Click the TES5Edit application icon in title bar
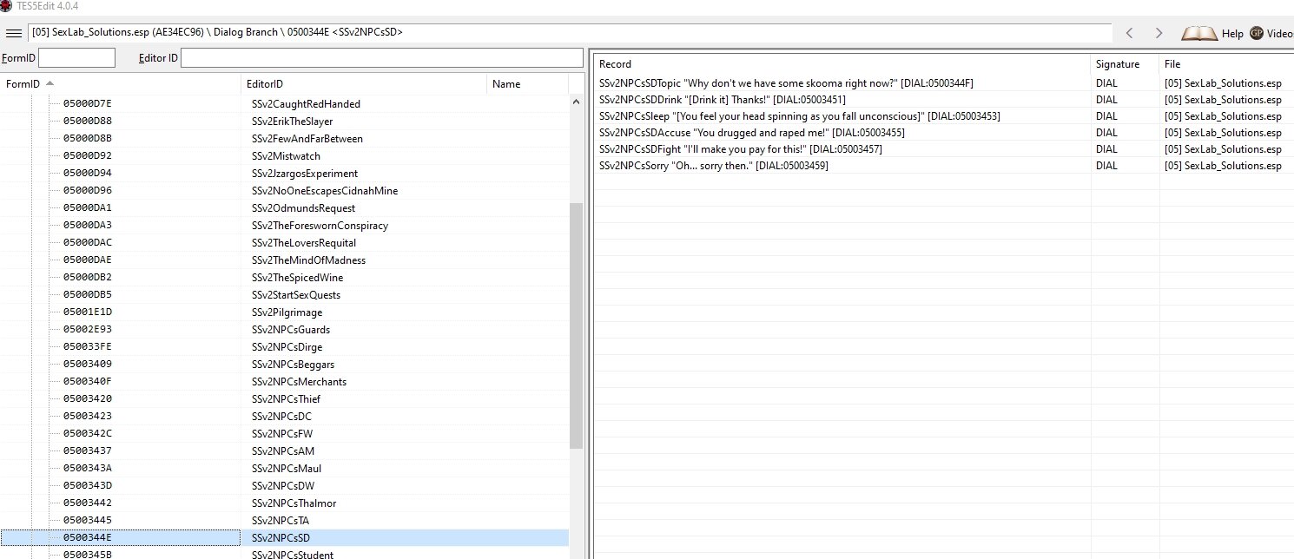The image size is (1294, 559). coord(6,6)
